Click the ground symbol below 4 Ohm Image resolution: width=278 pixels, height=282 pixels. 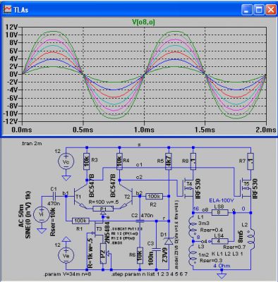click(222, 274)
